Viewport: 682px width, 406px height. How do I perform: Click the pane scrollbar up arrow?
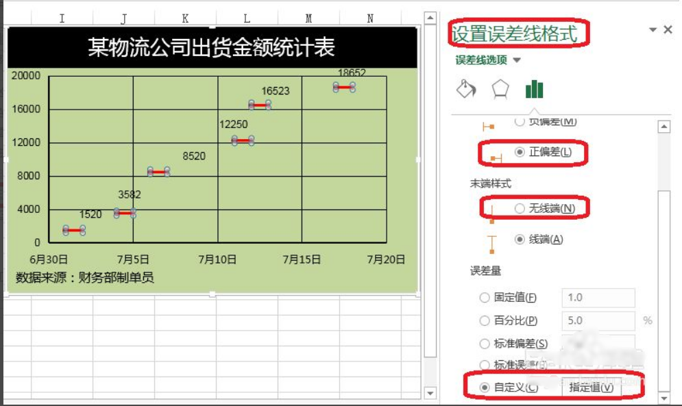[663, 127]
